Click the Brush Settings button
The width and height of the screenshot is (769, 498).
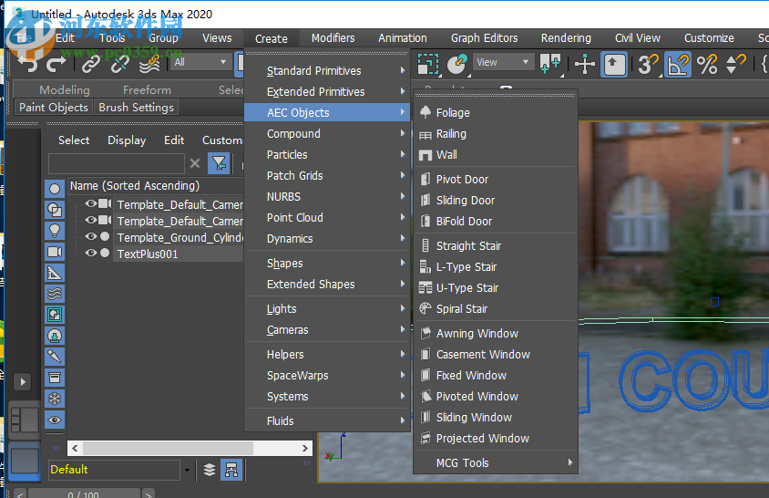point(136,107)
